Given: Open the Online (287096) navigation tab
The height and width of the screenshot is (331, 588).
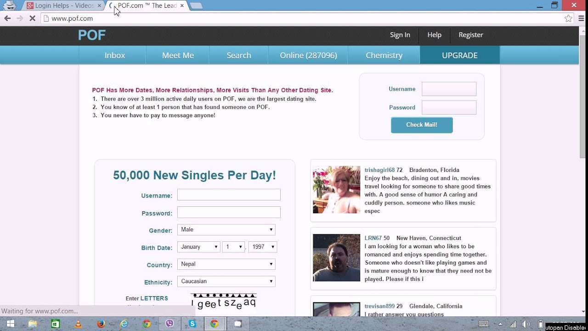Looking at the screenshot, I should 308,55.
